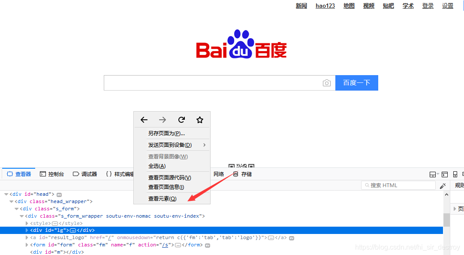Open the 设置 link

click(x=447, y=6)
